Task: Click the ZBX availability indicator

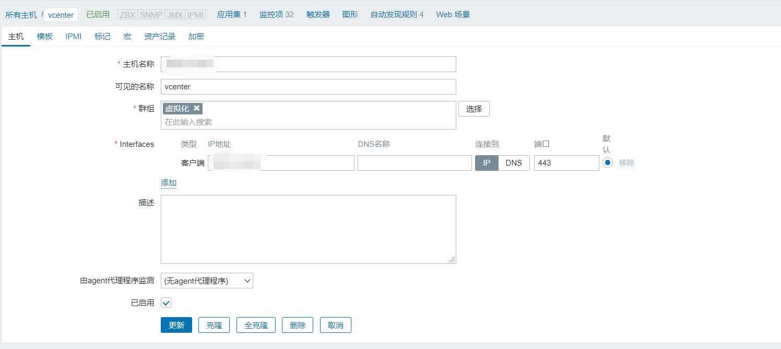Action: (127, 15)
